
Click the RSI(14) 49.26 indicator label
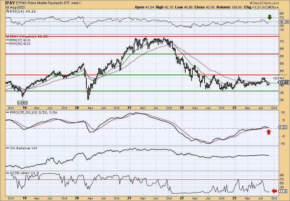pyautogui.click(x=22, y=12)
